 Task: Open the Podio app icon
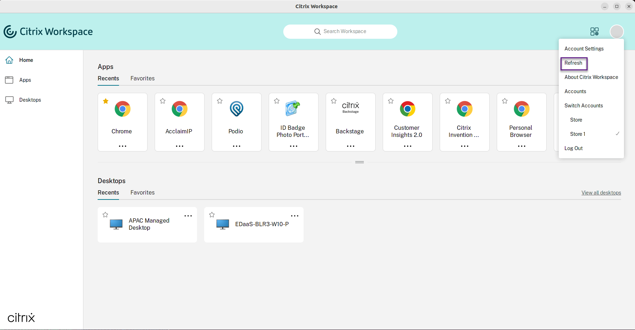point(237,109)
